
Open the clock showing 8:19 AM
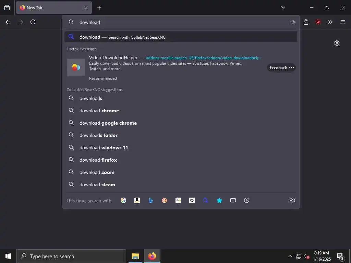click(322, 256)
